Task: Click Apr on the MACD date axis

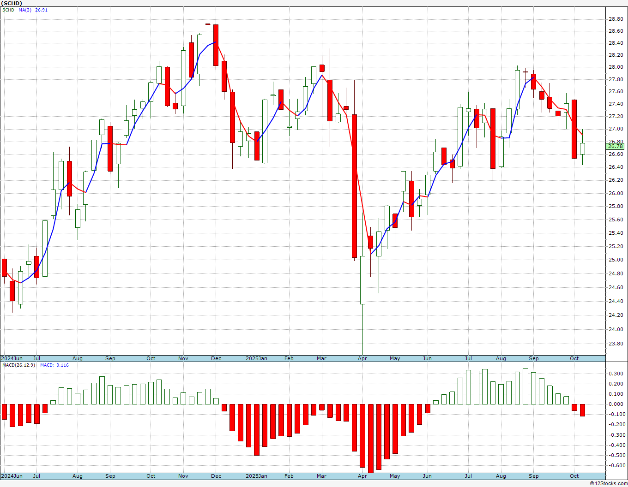Action: 362,476
